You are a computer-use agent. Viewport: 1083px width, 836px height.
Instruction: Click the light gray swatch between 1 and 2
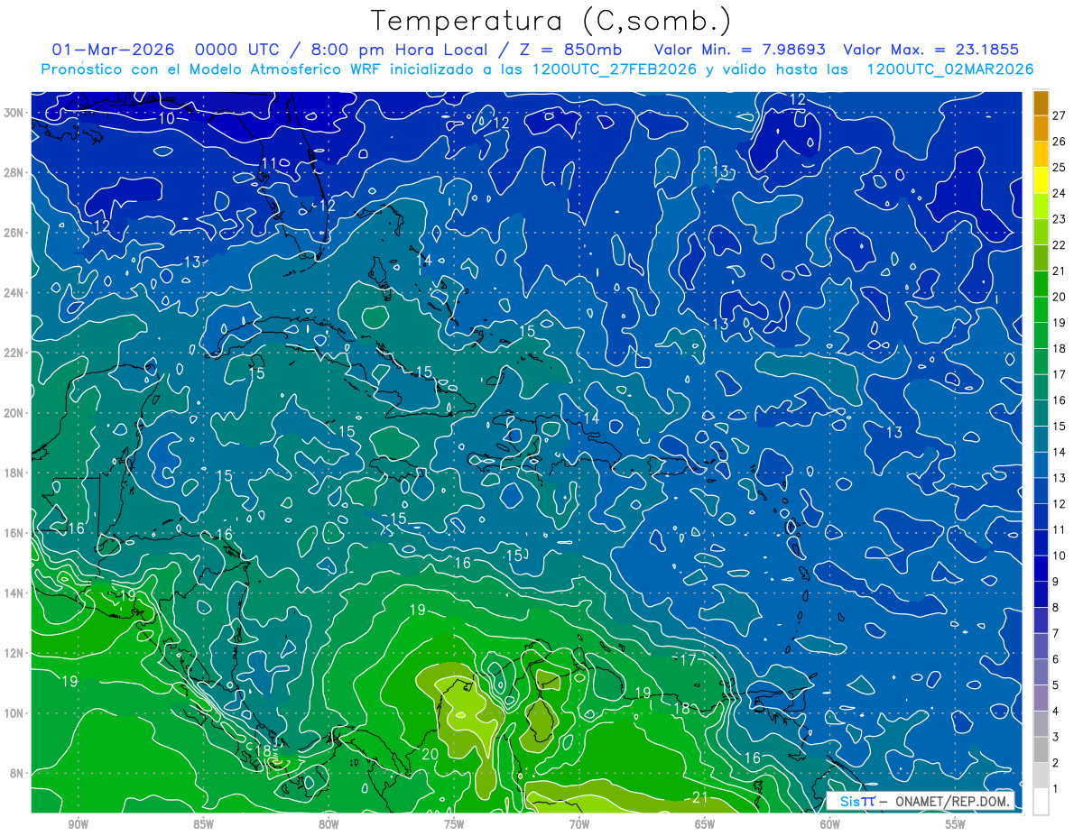click(1041, 776)
